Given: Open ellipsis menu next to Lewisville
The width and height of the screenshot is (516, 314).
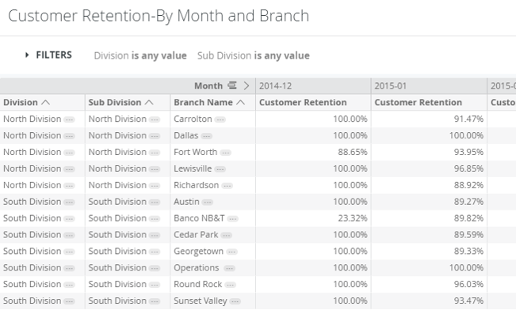Looking at the screenshot, I should [x=220, y=169].
